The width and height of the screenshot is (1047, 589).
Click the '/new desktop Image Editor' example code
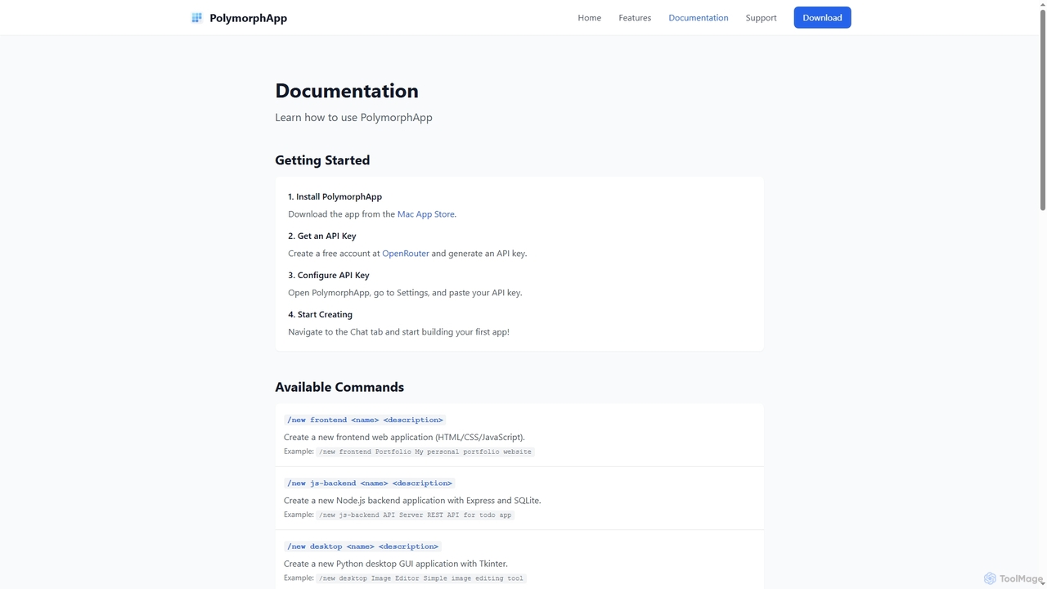point(421,578)
